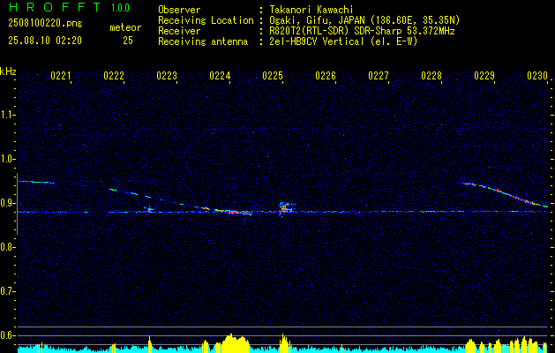Image resolution: width=555 pixels, height=353 pixels.
Task: Click the 0.6 kHz axis label
Action: (7, 335)
